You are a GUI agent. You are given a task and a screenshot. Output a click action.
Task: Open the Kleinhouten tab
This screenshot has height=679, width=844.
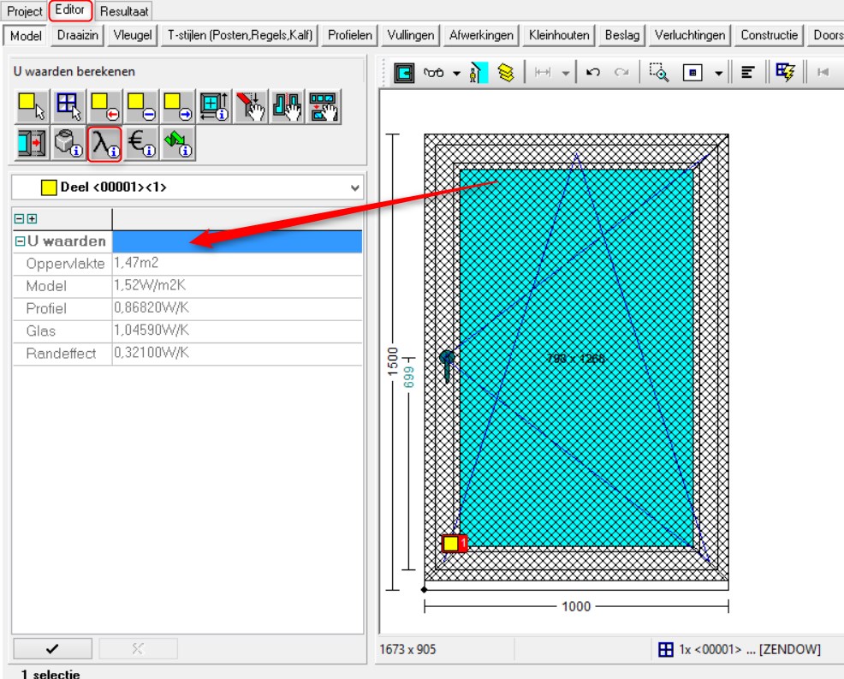coord(559,35)
